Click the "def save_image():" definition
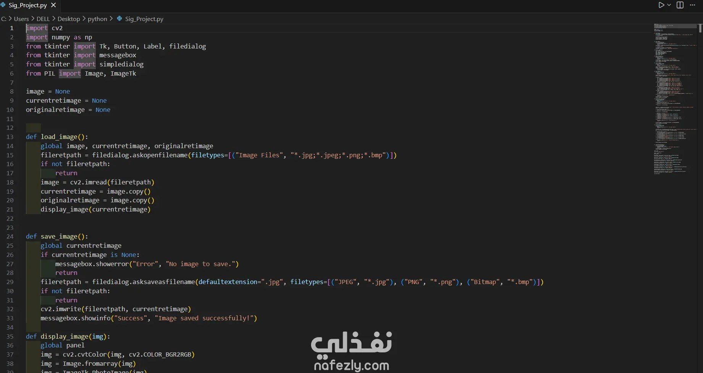This screenshot has height=373, width=703. [x=57, y=236]
